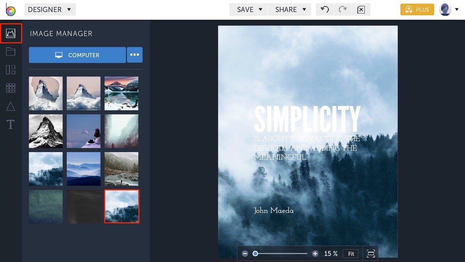Viewport: 465px width, 262px height.
Task: Select the person sitting on cliff thumbnail
Action: pos(84,131)
